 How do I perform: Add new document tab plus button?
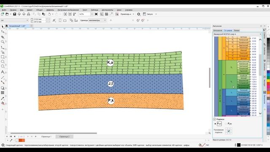pyautogui.click(x=32, y=26)
